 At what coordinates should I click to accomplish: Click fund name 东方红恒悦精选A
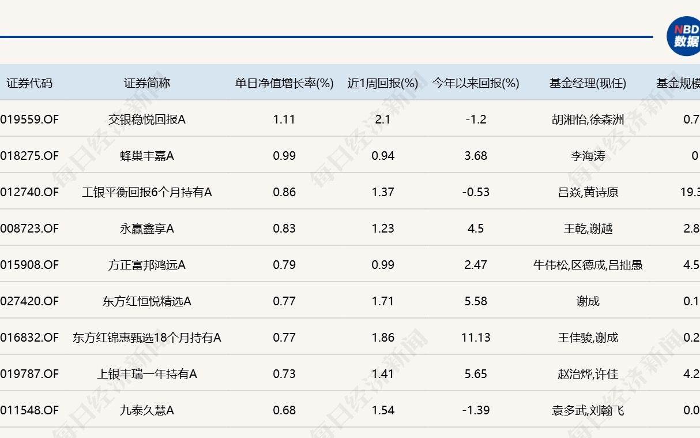(x=147, y=301)
